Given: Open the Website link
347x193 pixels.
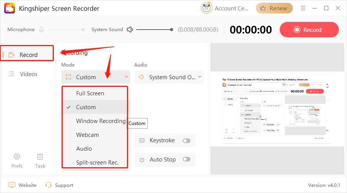Looking at the screenshot, I should (x=27, y=185).
